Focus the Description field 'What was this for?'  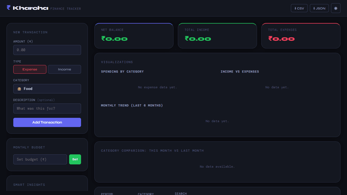tap(47, 108)
